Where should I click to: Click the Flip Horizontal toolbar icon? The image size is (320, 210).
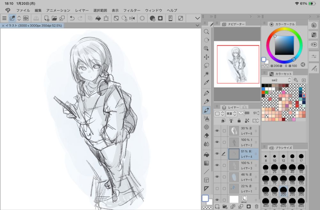pyautogui.click(x=132, y=18)
